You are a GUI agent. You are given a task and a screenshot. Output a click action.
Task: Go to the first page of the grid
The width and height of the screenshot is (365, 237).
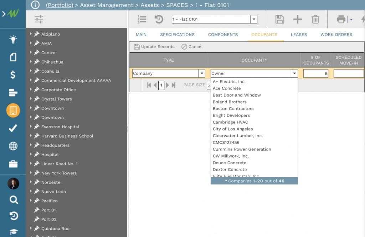tap(149, 85)
